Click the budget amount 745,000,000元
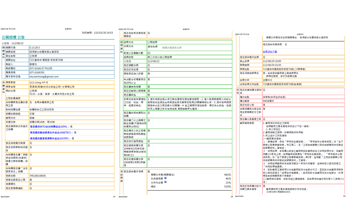The height and width of the screenshot is (198, 352). click(x=38, y=176)
